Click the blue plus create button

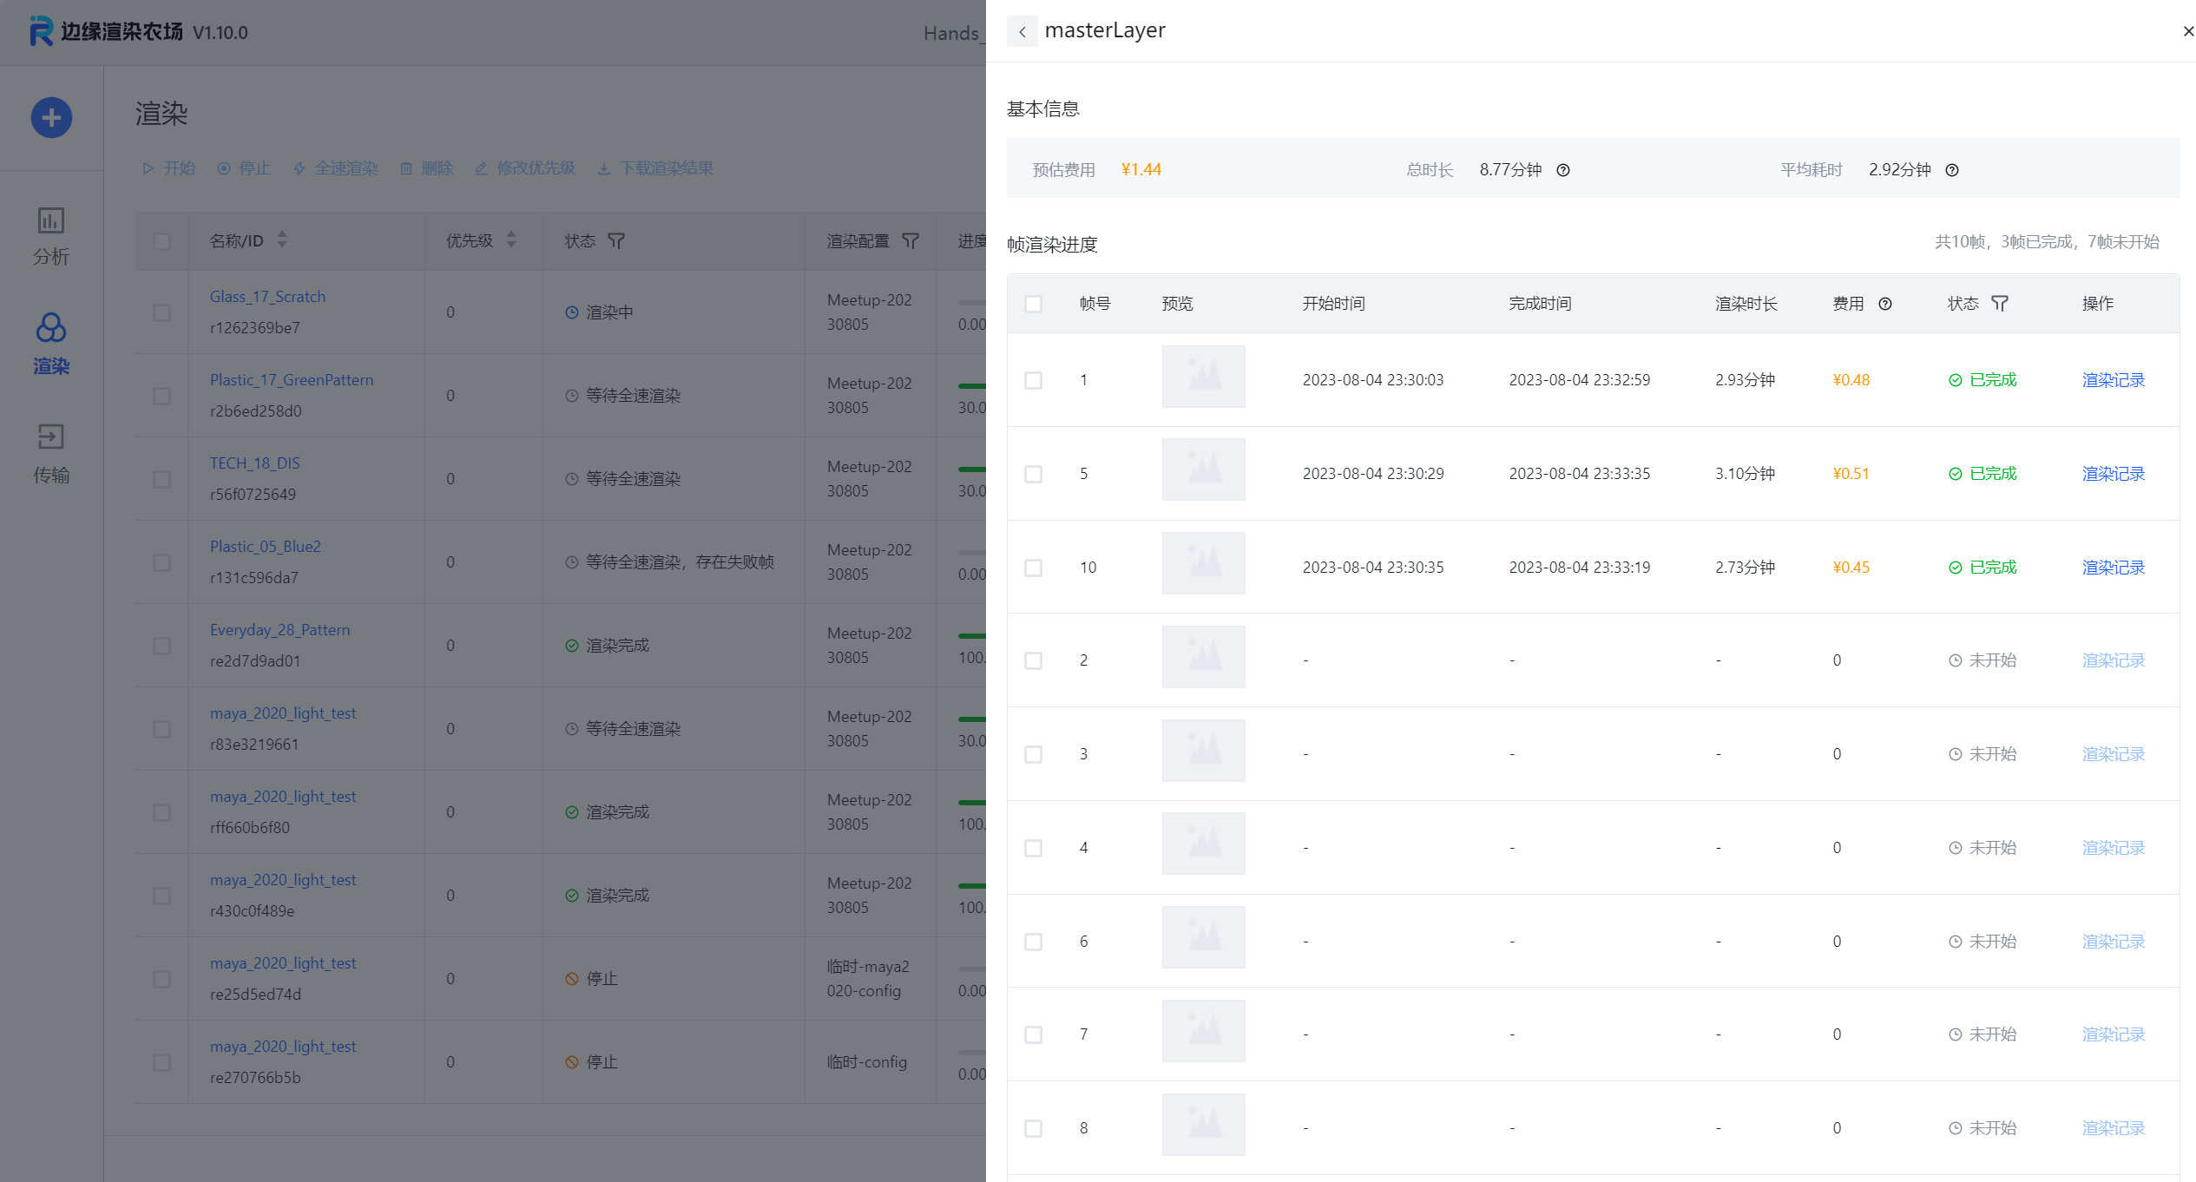51,117
